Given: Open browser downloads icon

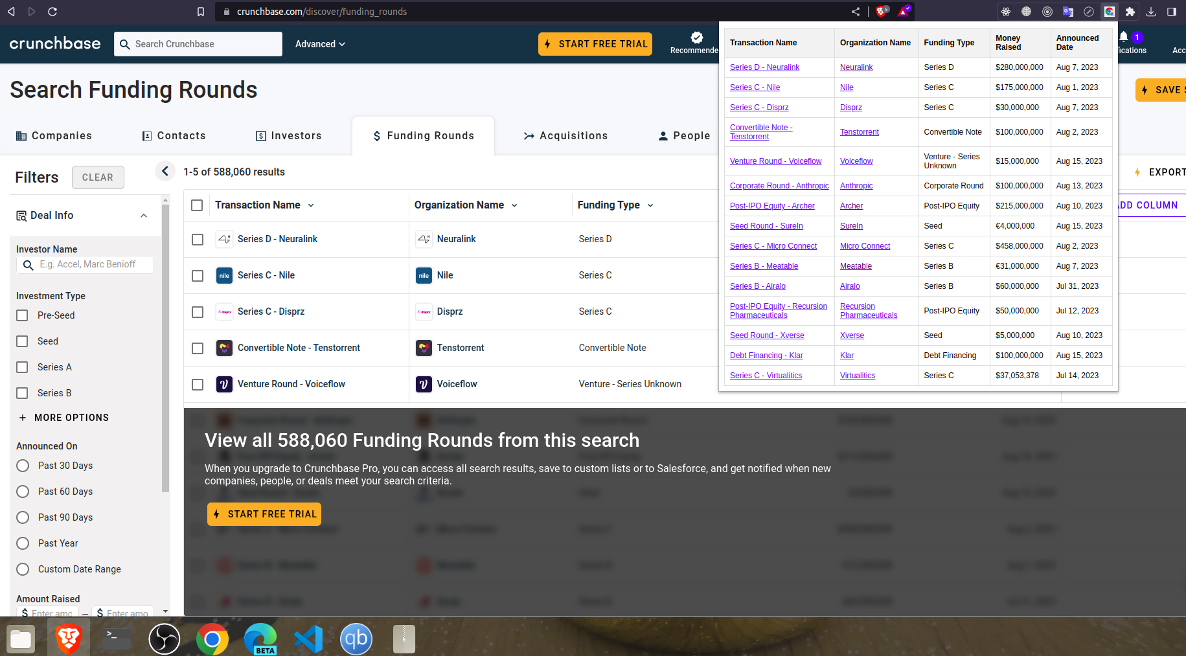Looking at the screenshot, I should (x=1151, y=12).
